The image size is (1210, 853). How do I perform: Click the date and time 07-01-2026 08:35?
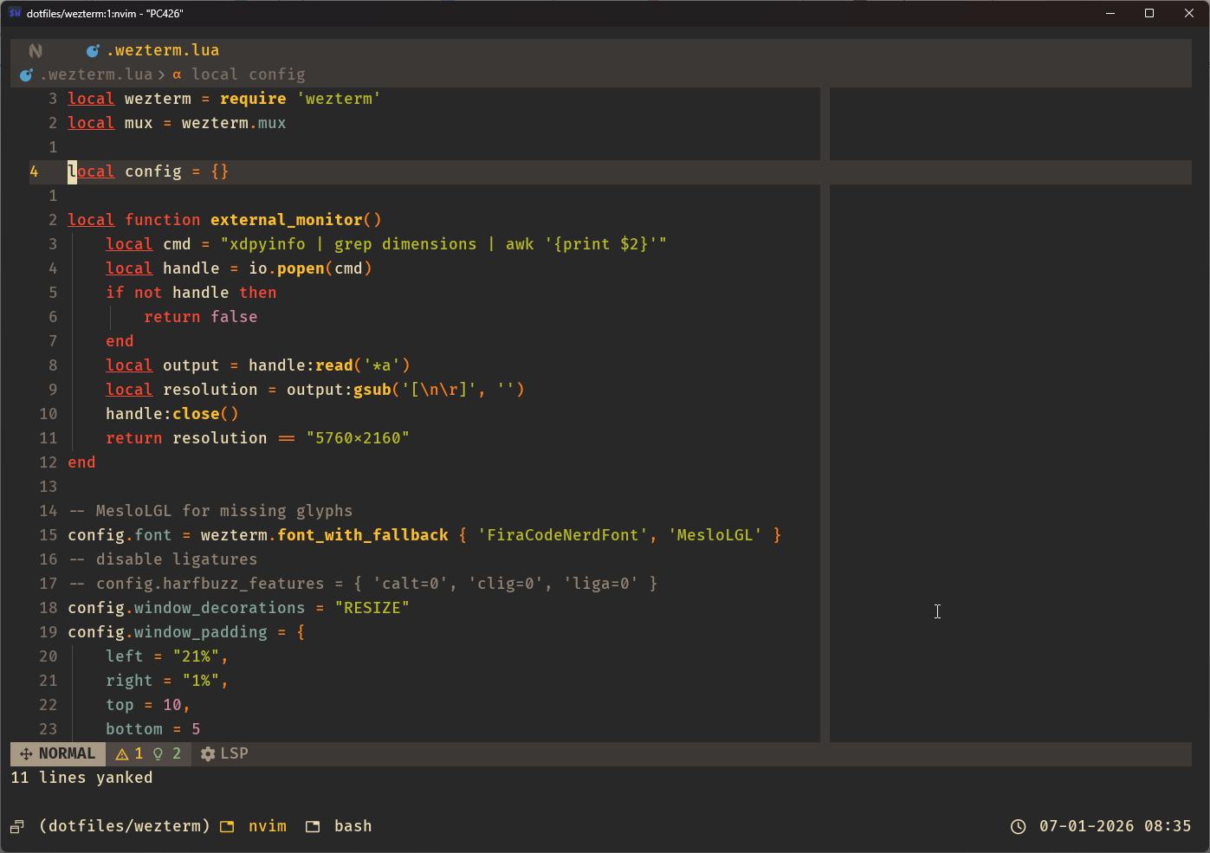tap(1116, 826)
